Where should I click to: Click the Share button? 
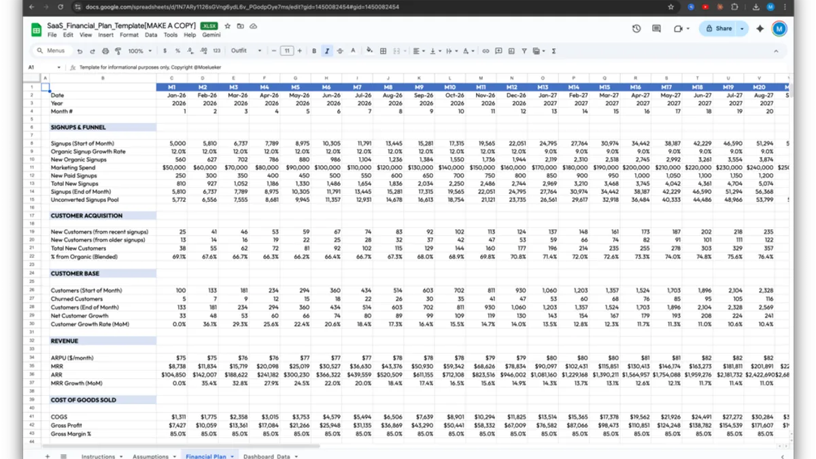pyautogui.click(x=719, y=29)
